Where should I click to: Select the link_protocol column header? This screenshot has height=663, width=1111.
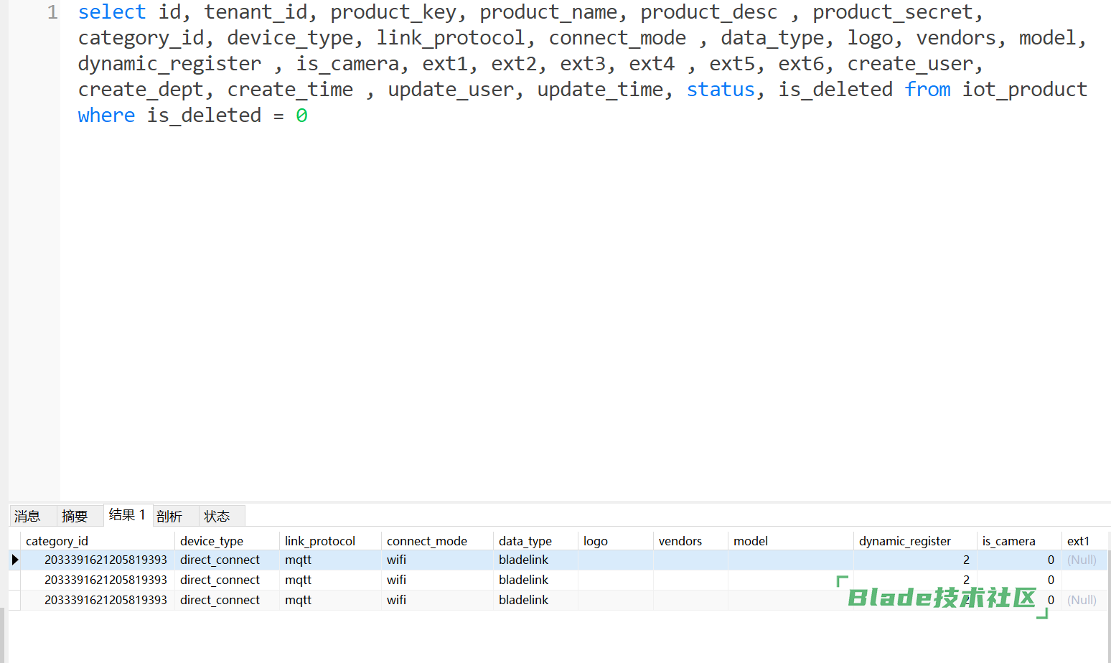319,541
